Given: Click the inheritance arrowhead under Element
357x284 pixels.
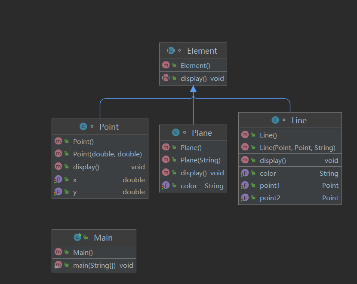Looking at the screenshot, I should click(x=193, y=89).
